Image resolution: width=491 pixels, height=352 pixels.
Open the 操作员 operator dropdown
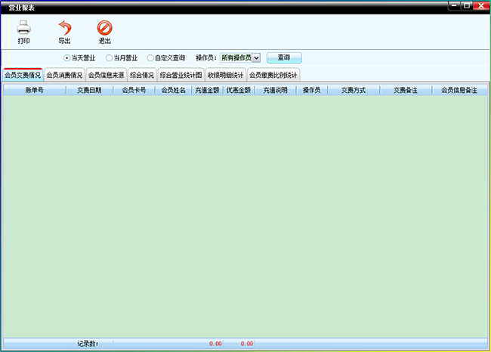(256, 57)
